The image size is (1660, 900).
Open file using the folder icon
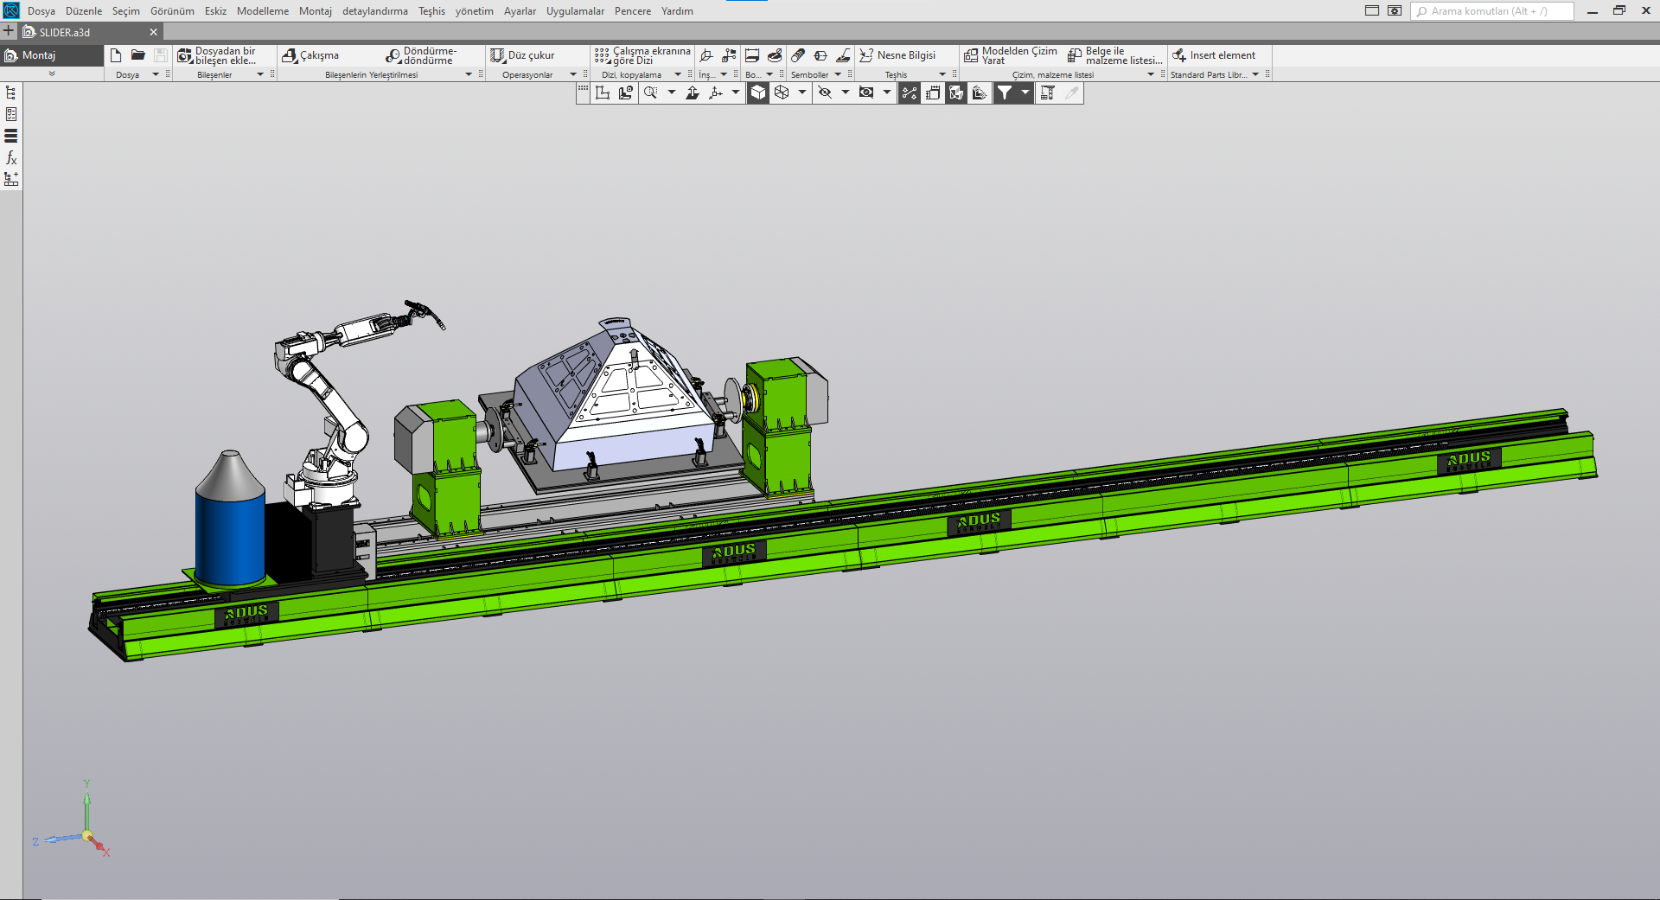(x=137, y=55)
